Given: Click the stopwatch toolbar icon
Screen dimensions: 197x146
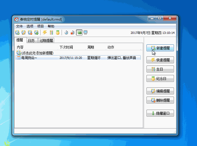Looking at the screenshot, I should pos(66,32).
